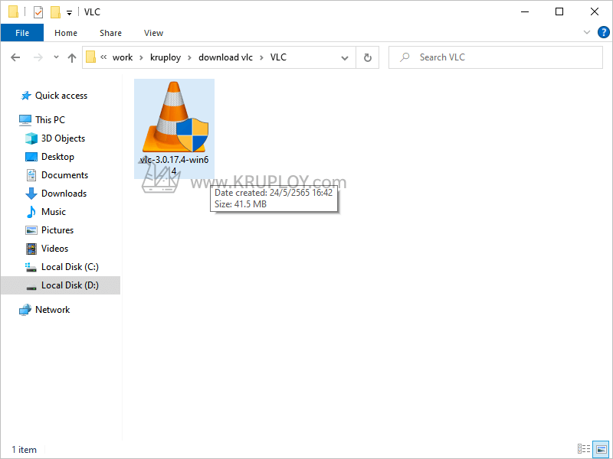This screenshot has height=459, width=613.
Task: Minimize the VLC Explorer window
Action: coord(525,11)
